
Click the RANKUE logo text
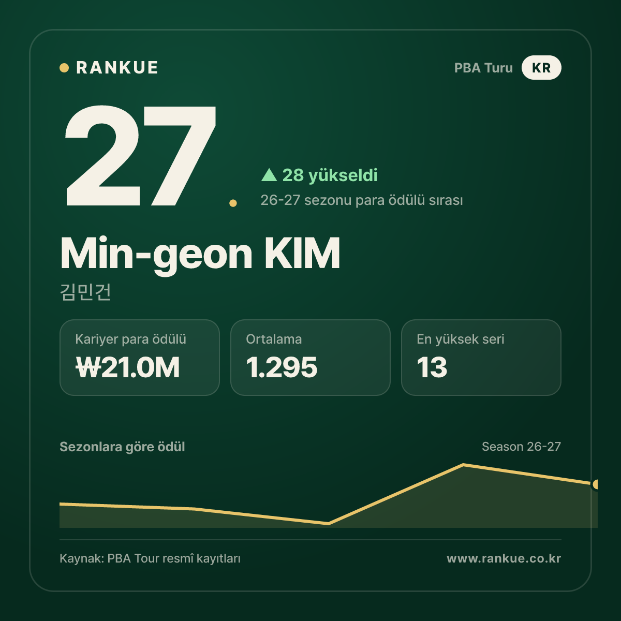[117, 68]
